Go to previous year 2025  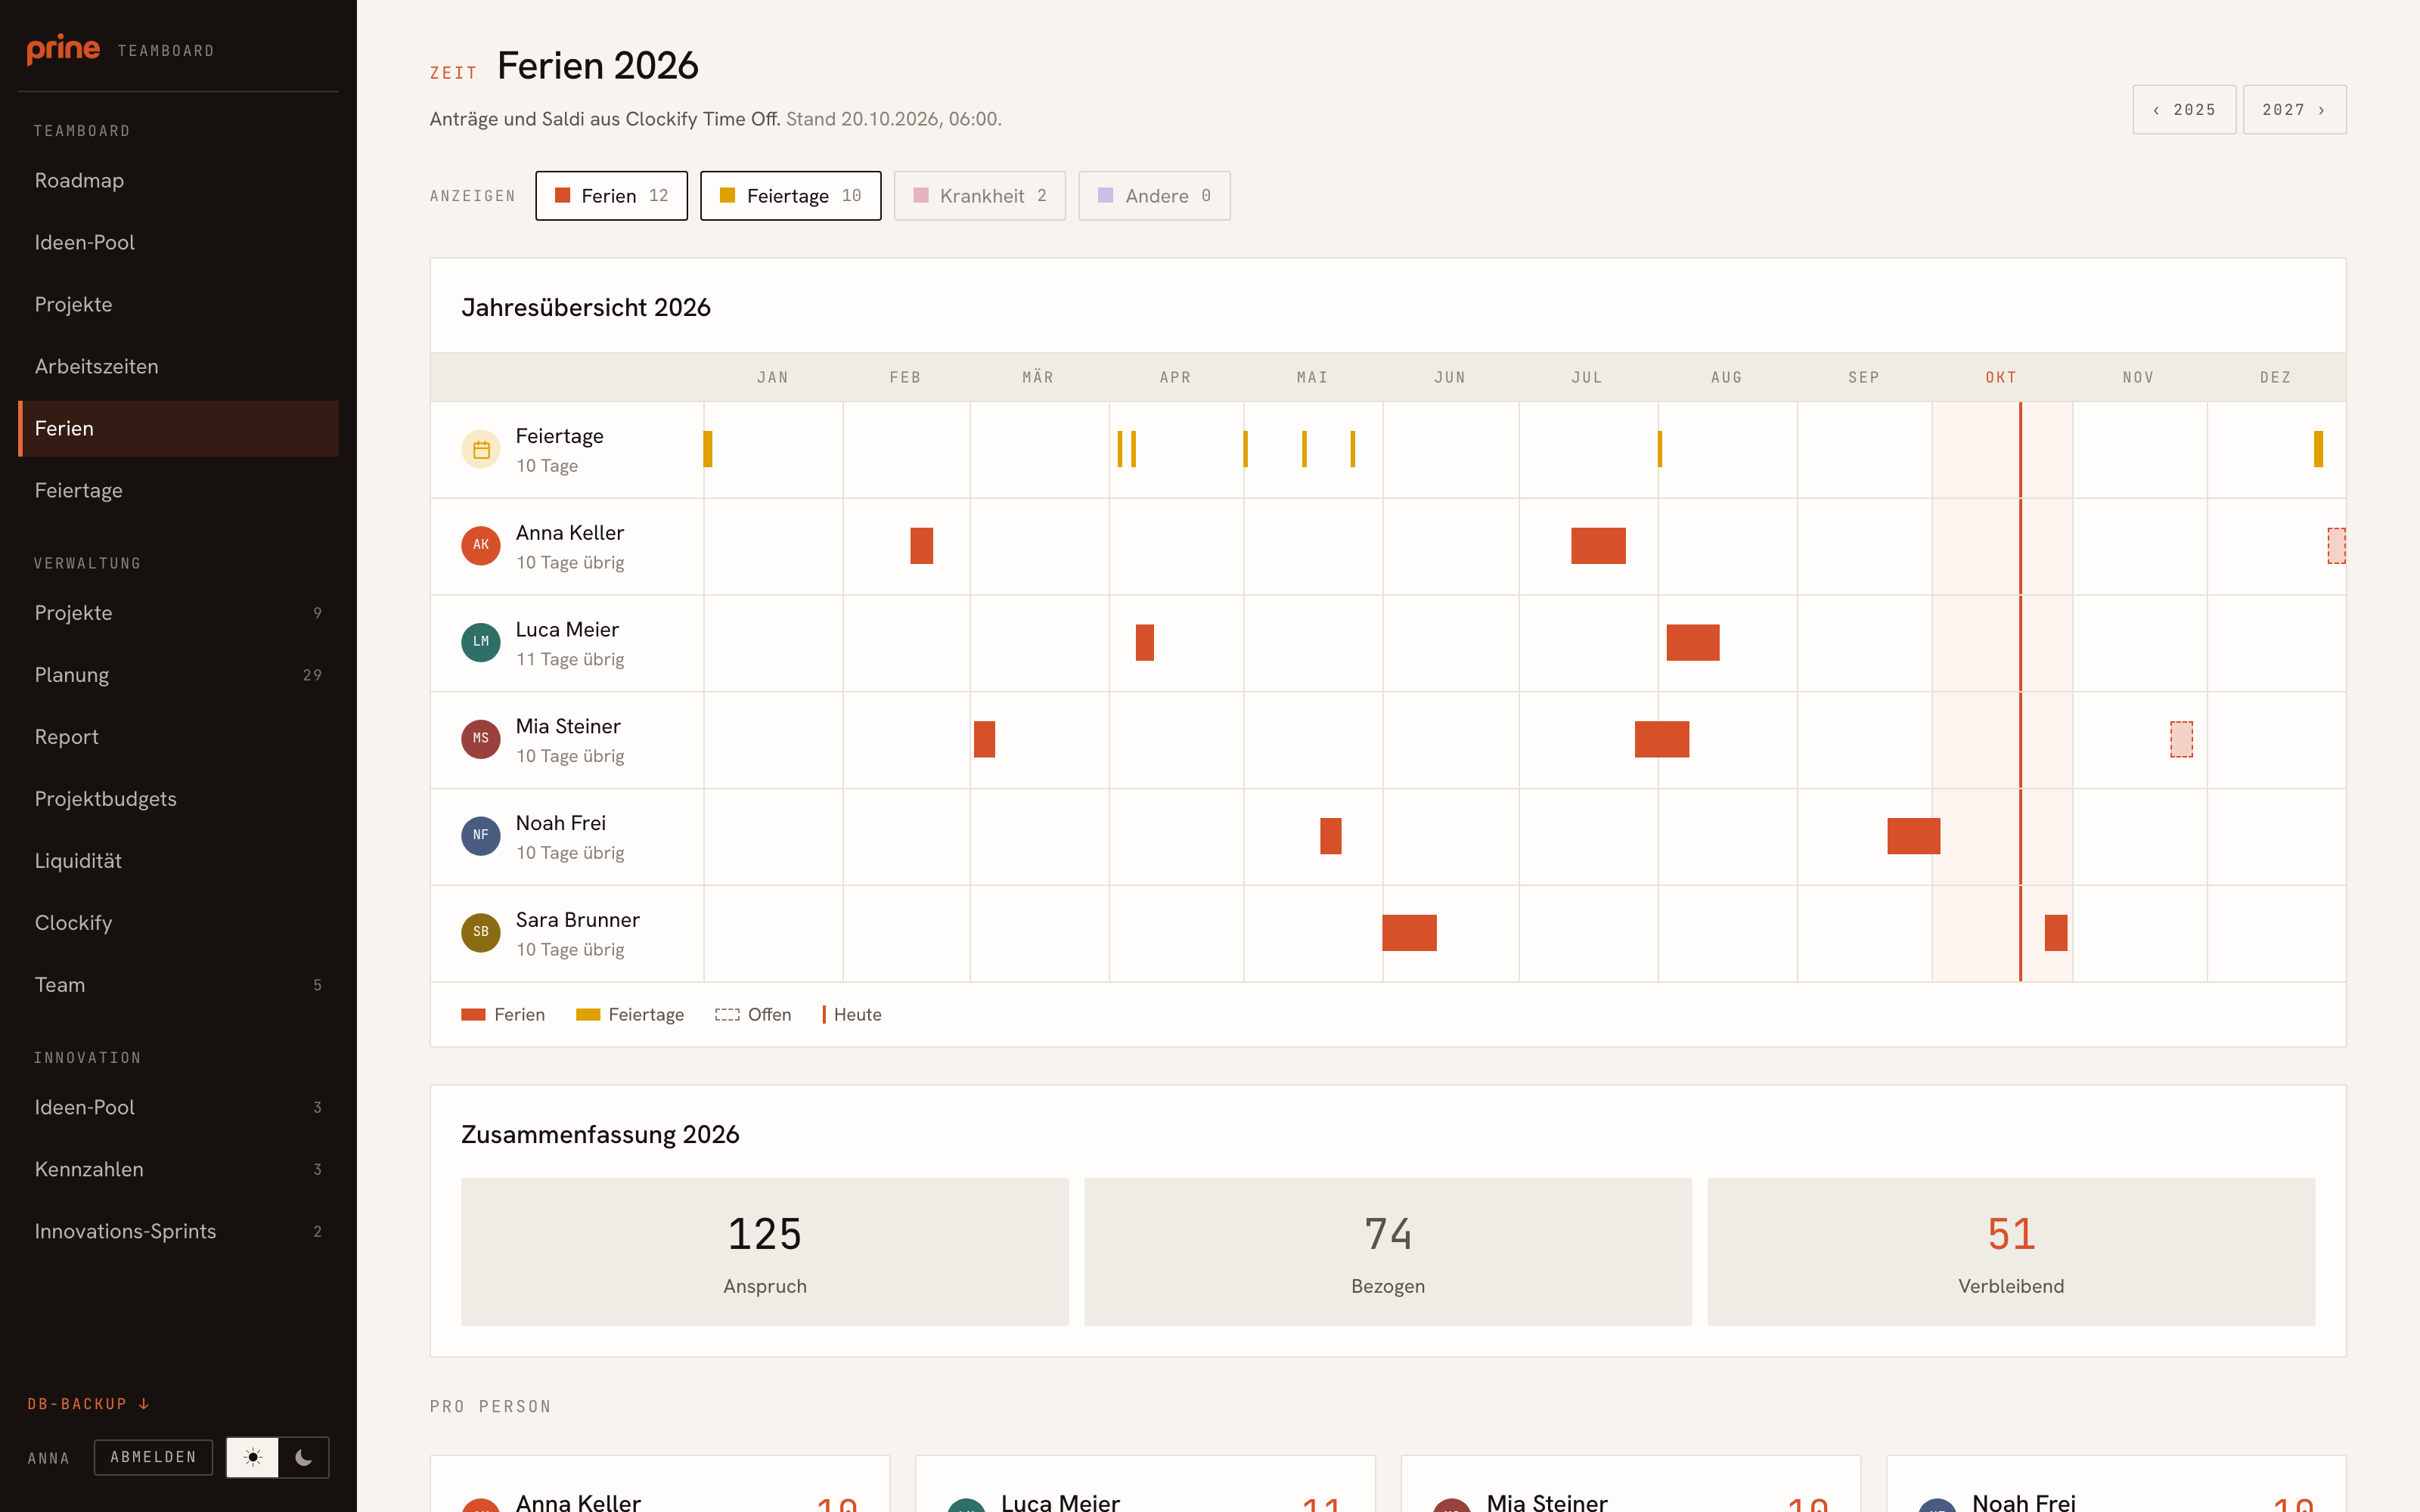(x=2184, y=110)
